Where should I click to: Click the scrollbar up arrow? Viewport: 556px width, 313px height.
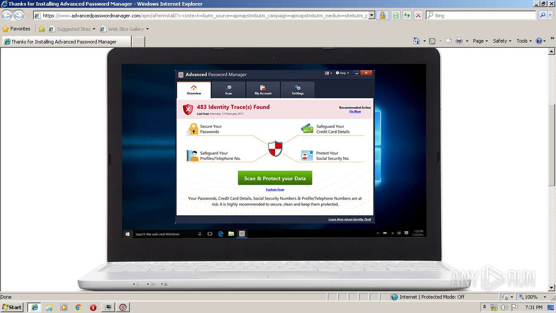pyautogui.click(x=552, y=51)
